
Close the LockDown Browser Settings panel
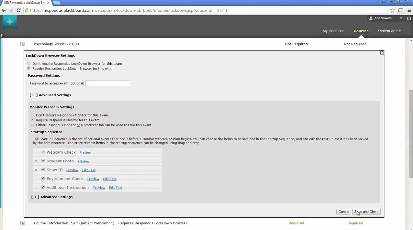click(382, 52)
